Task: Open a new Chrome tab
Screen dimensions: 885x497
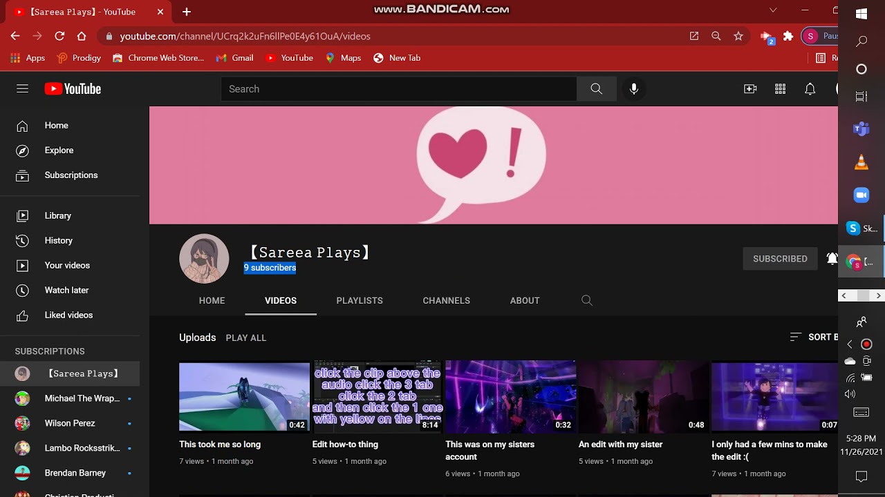Action: (187, 12)
